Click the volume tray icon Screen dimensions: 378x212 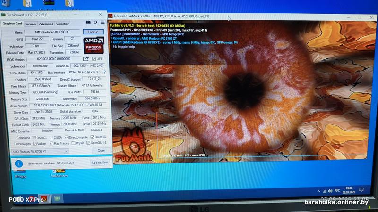tap(330, 191)
